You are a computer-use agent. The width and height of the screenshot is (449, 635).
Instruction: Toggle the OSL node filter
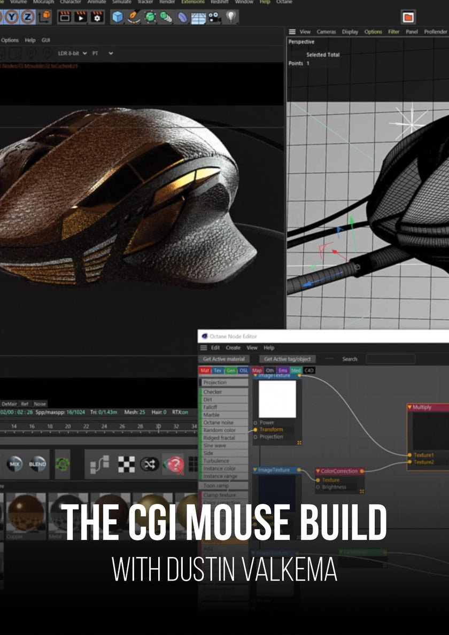coord(243,370)
